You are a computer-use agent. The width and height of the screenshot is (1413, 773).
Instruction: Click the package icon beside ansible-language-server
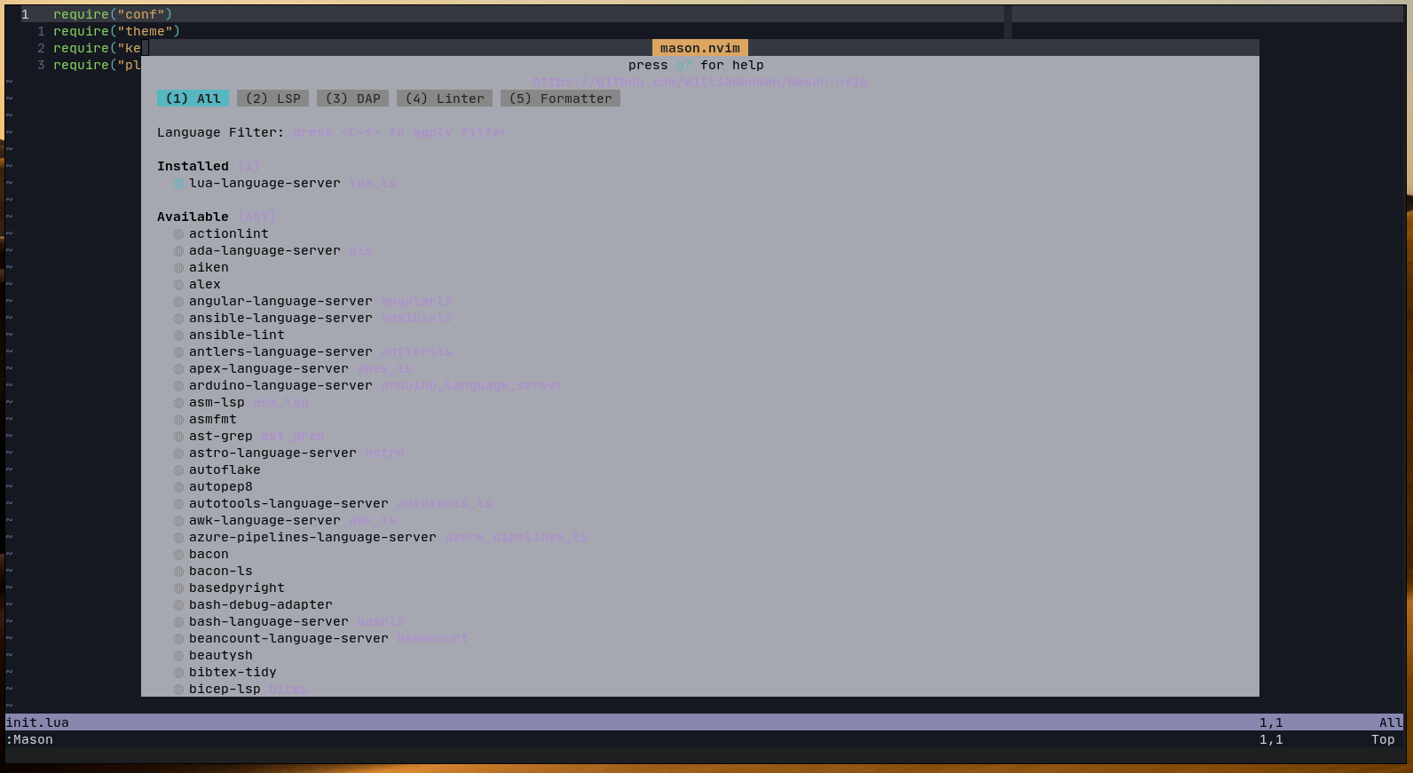point(178,319)
